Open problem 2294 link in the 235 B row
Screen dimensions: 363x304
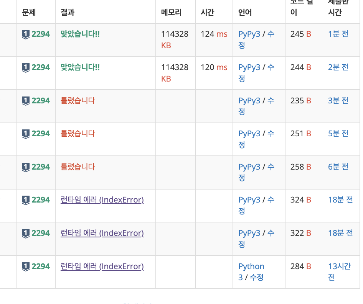(x=41, y=100)
